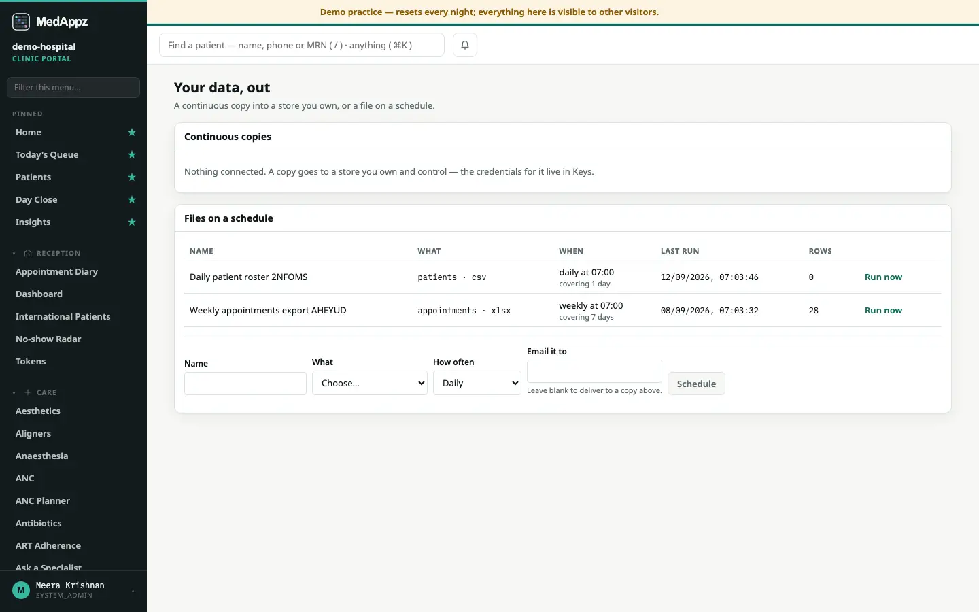Screen dimensions: 979x612
Task: Click 'weekly at 07:00' schedule text
Action: (591, 305)
